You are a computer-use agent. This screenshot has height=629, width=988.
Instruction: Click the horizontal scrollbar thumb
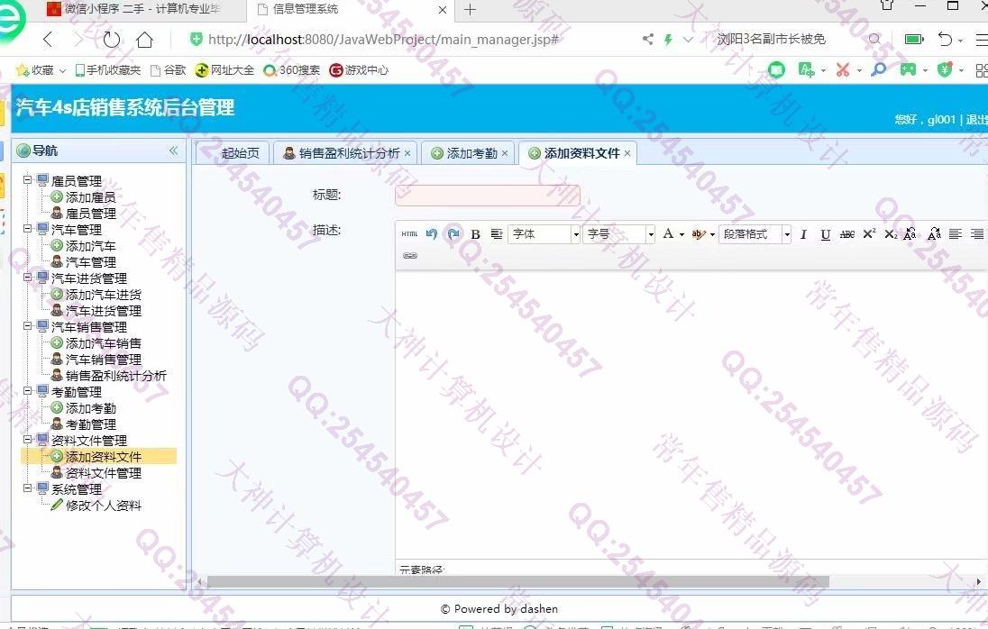(518, 582)
